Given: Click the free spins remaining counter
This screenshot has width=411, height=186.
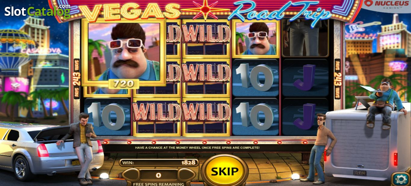Looking at the screenshot, I should pyautogui.click(x=159, y=175).
